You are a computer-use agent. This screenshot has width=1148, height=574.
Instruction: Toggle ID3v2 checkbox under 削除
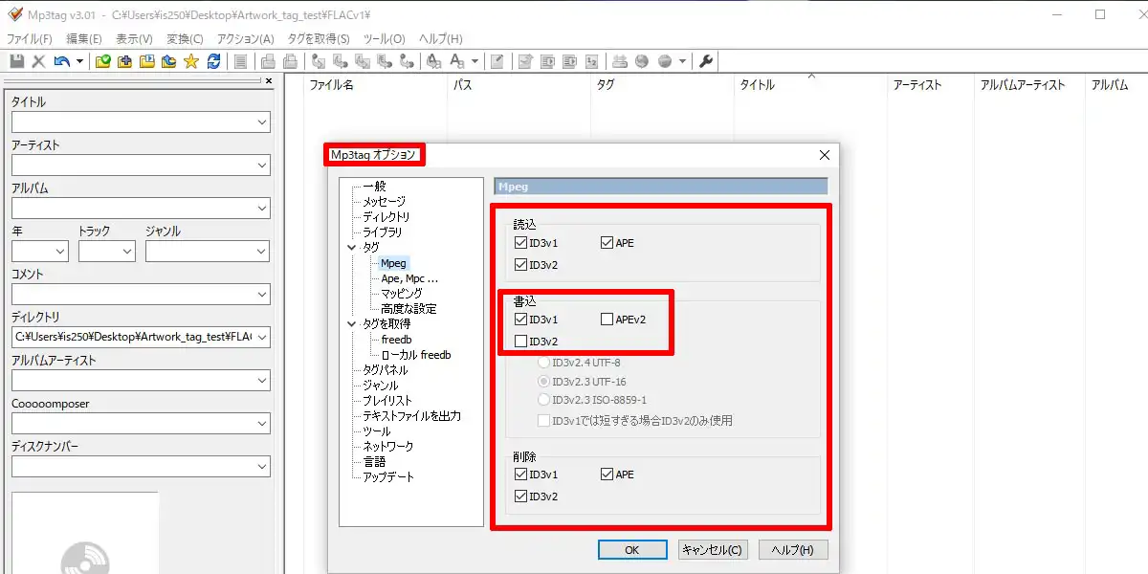(x=520, y=497)
